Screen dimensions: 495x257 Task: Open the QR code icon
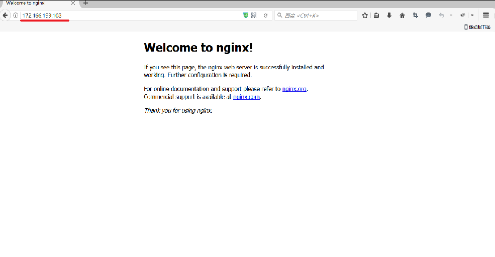[254, 15]
